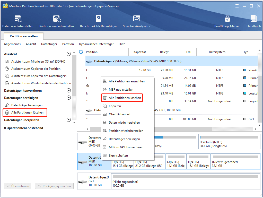Image resolution: width=263 pixels, height=198 pixels.
Task: Expand the Datenträger konvertieren section
Action: 69,90
